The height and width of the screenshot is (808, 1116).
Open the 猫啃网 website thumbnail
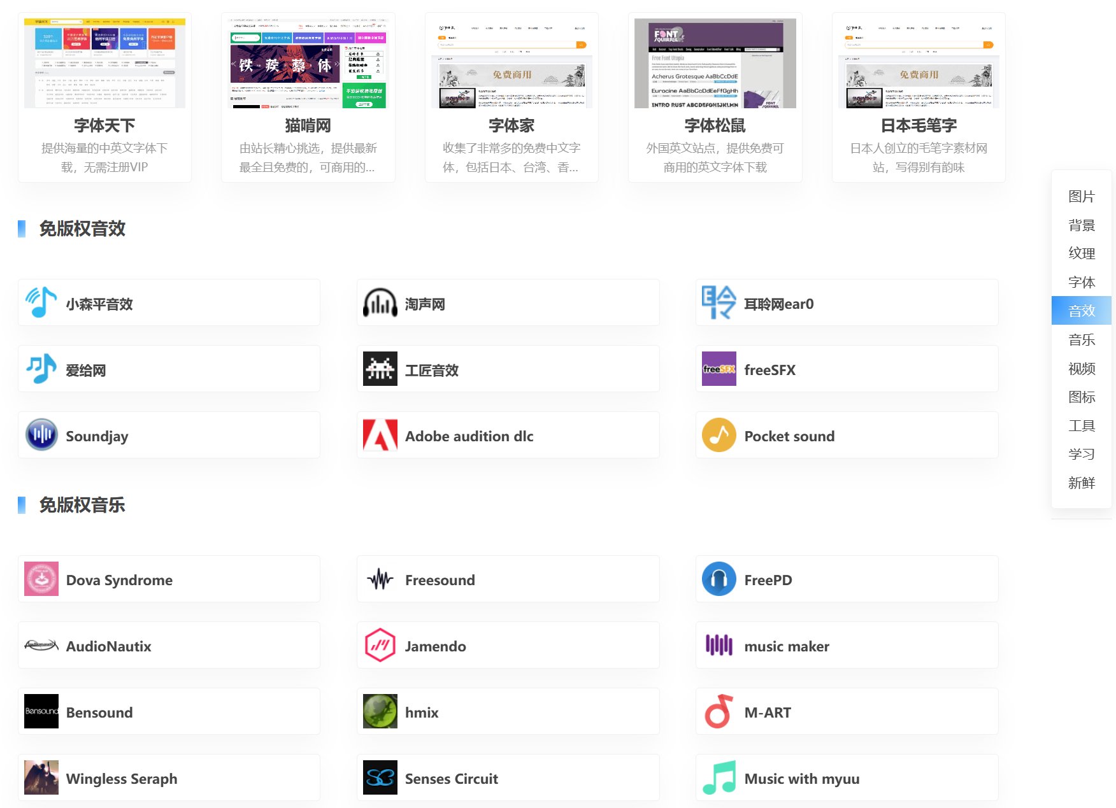308,63
